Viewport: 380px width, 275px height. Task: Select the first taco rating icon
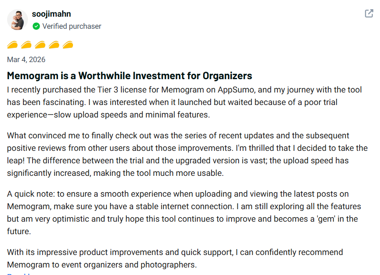(13, 45)
